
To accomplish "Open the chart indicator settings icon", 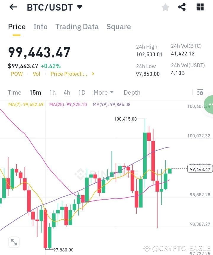I will coord(200,92).
